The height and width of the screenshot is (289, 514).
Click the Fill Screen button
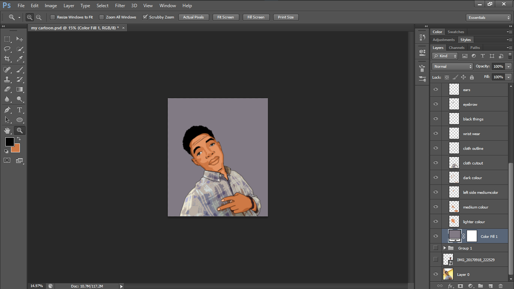256,17
